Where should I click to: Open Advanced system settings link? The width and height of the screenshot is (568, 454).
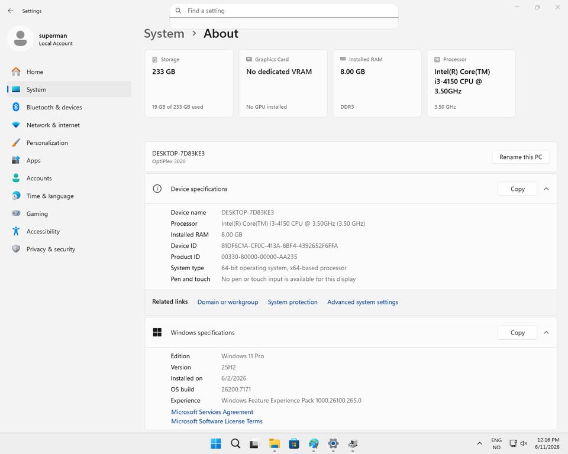click(x=363, y=302)
